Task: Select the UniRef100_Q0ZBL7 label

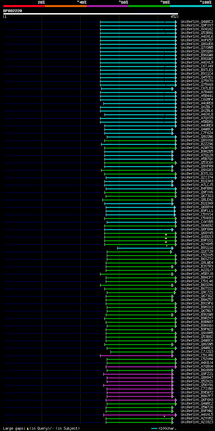Action: (197, 107)
